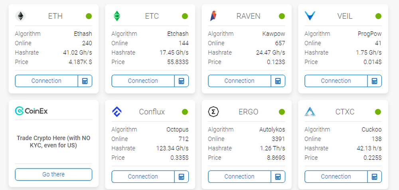
Task: Open the CTXC calculator icon button
Action: (374, 176)
